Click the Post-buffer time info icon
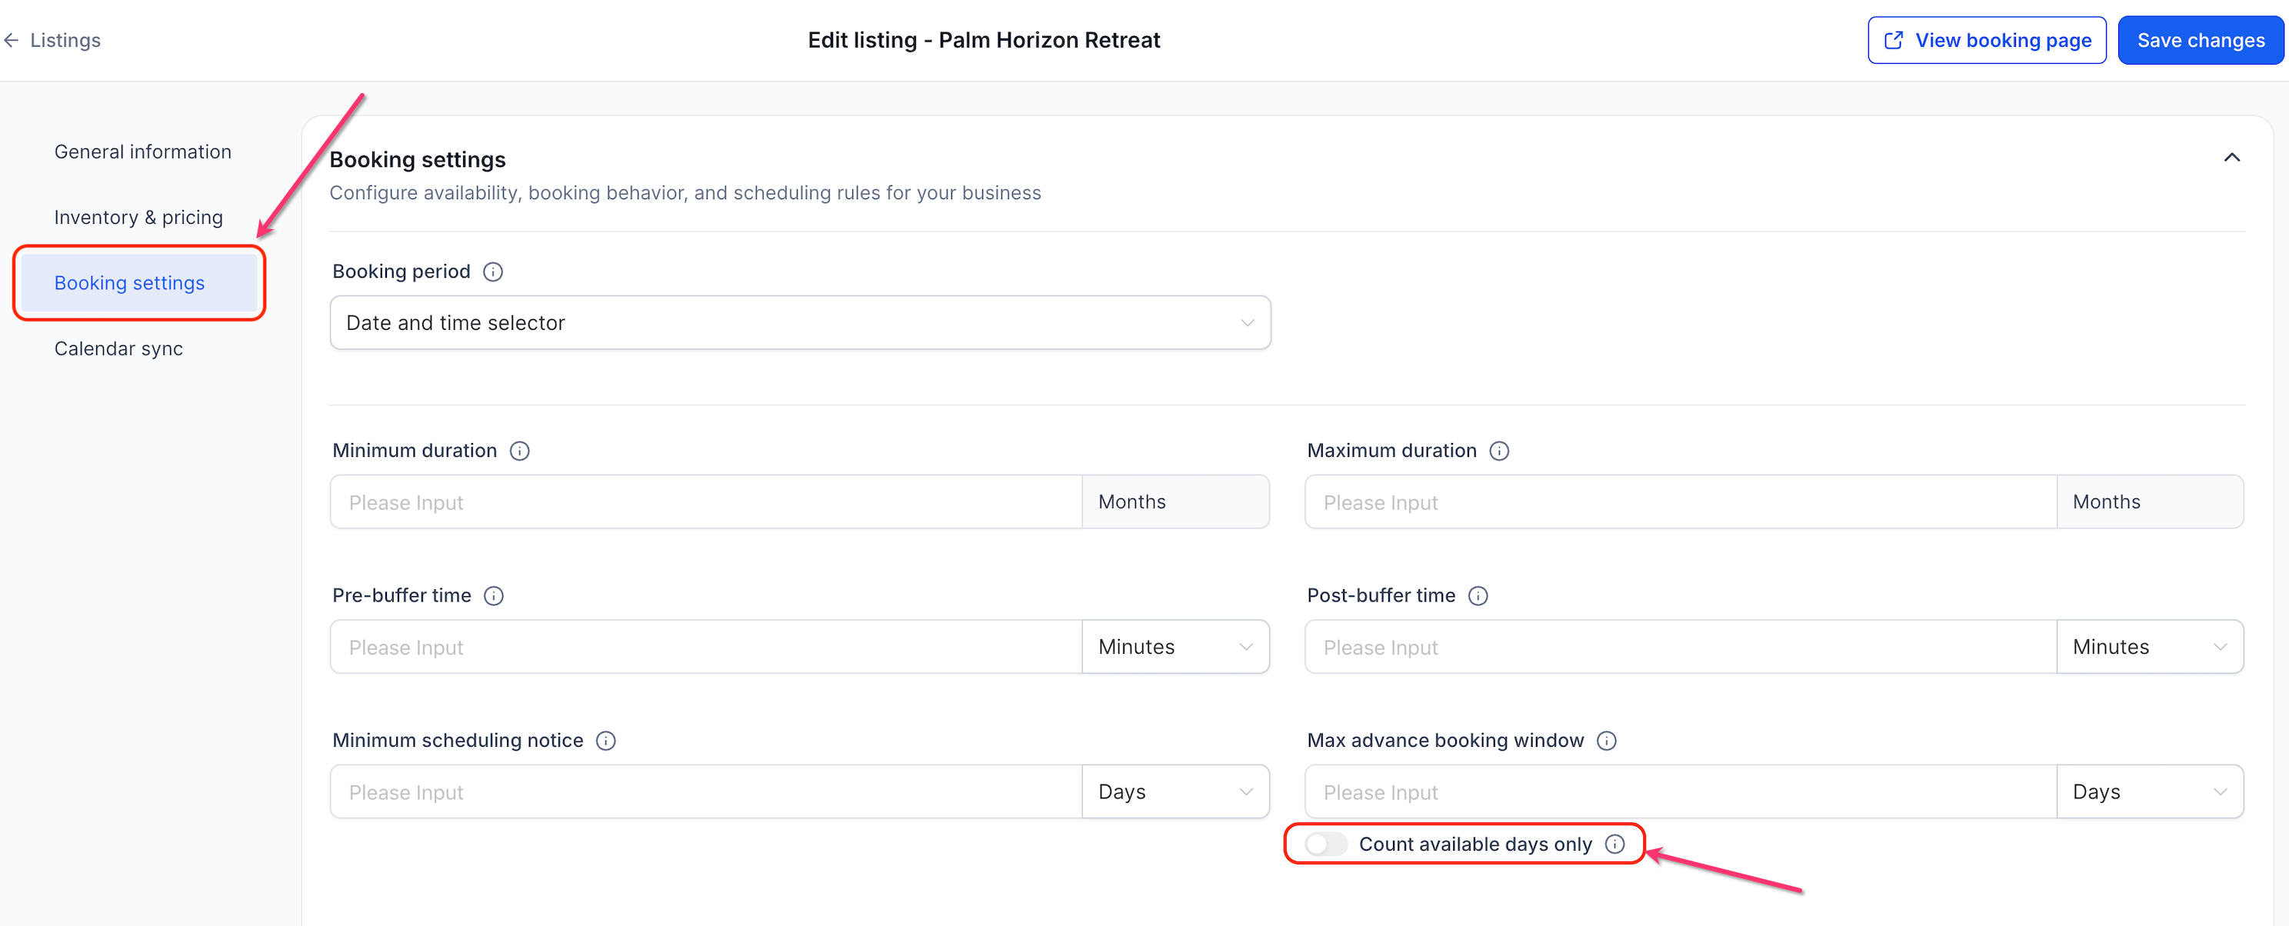2289x926 pixels. pos(1478,596)
